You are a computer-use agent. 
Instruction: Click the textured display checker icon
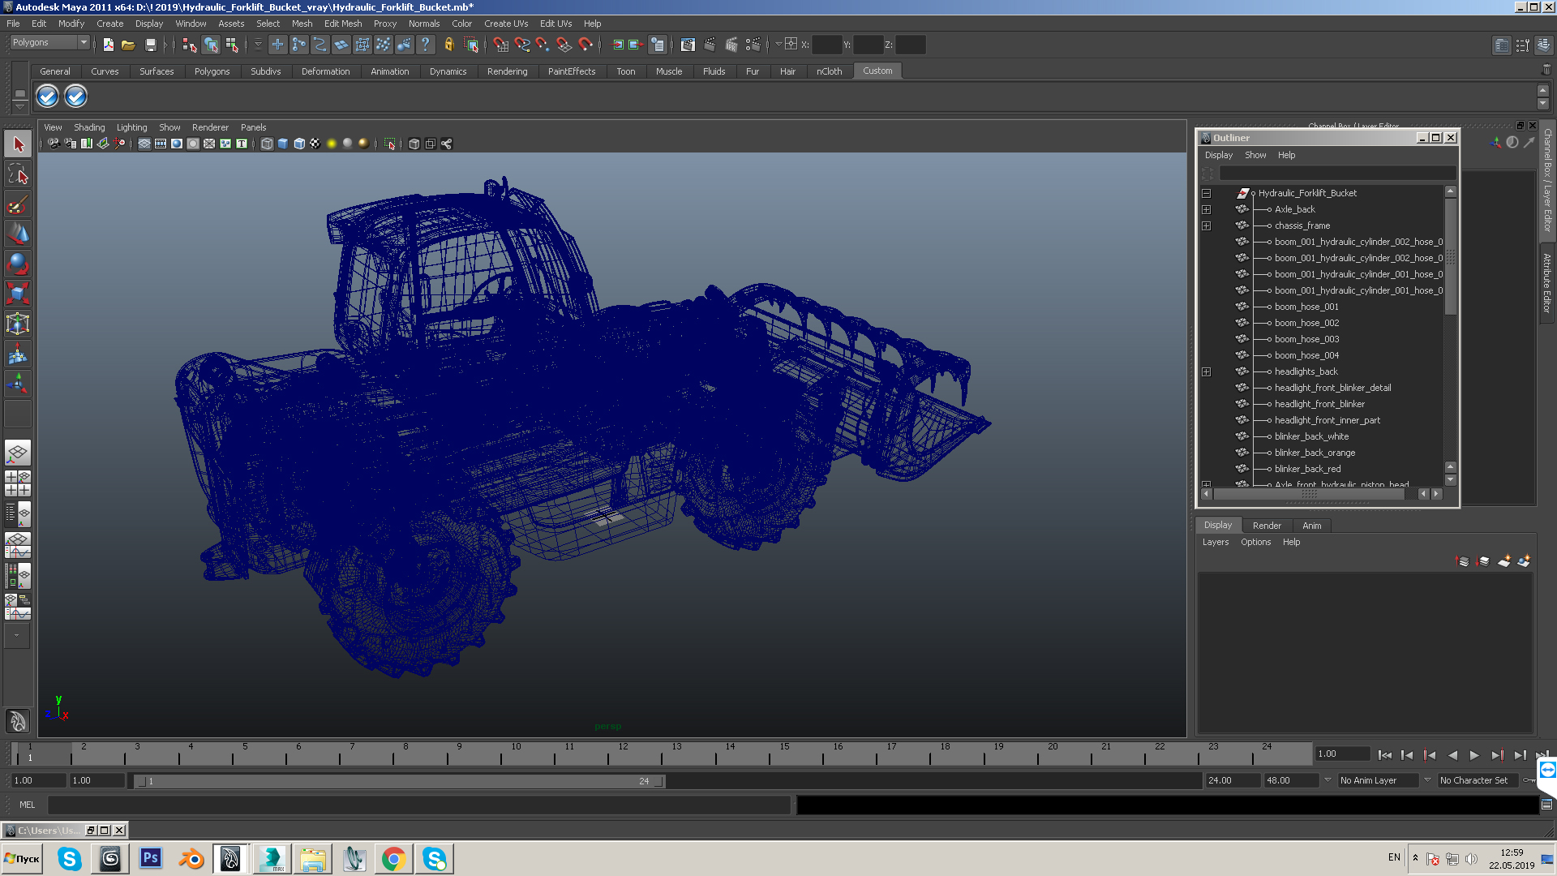315,144
